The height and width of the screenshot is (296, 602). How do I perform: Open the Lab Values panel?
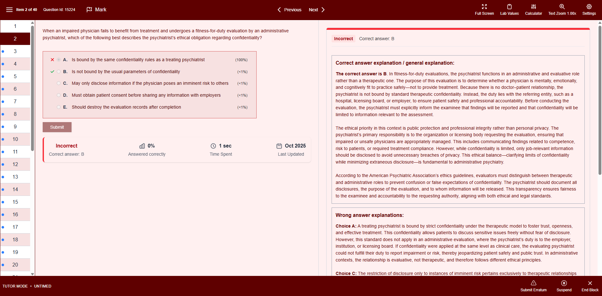click(x=509, y=10)
